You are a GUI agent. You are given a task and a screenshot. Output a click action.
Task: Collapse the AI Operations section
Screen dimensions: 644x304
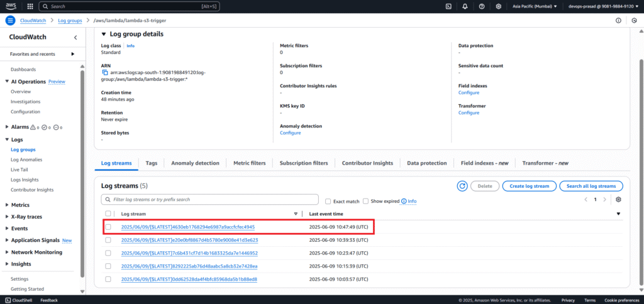pos(7,81)
